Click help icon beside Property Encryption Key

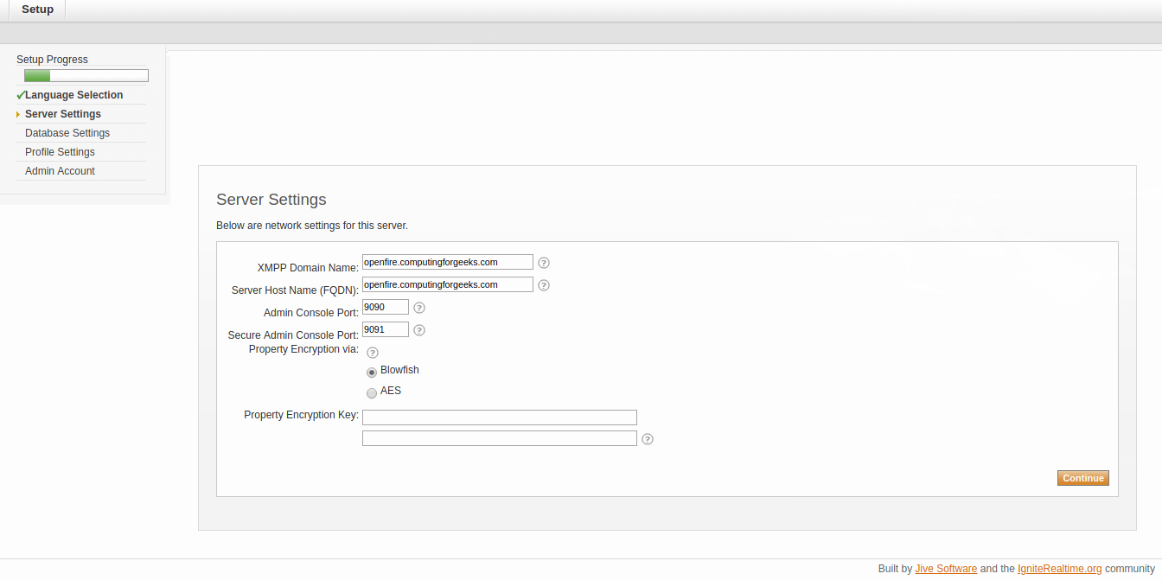click(x=648, y=439)
